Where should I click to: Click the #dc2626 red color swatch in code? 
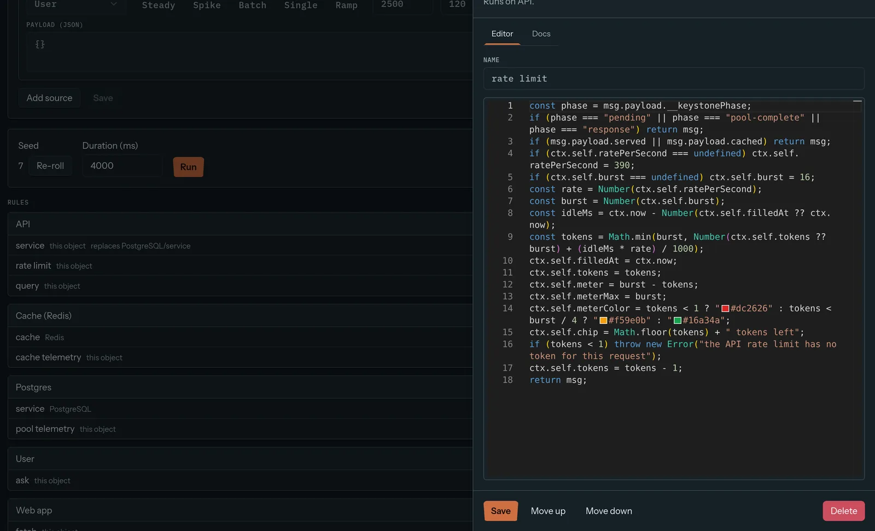[x=726, y=309]
